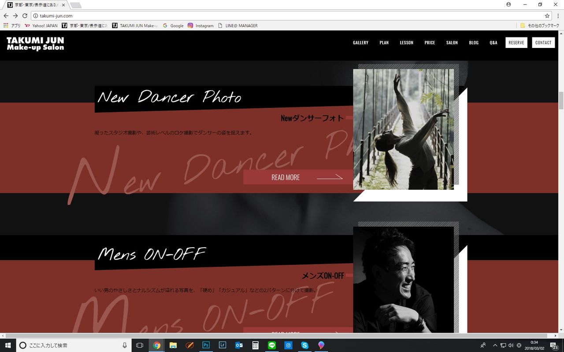564x352 pixels.
Task: Open Outlook from the taskbar
Action: pos(239,345)
